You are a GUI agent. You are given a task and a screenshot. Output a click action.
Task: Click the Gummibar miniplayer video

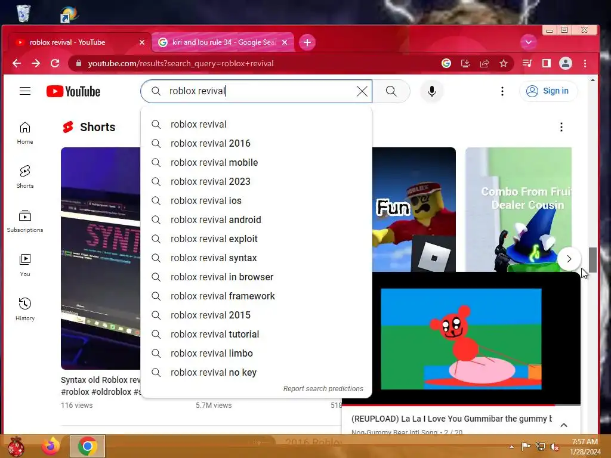point(461,339)
